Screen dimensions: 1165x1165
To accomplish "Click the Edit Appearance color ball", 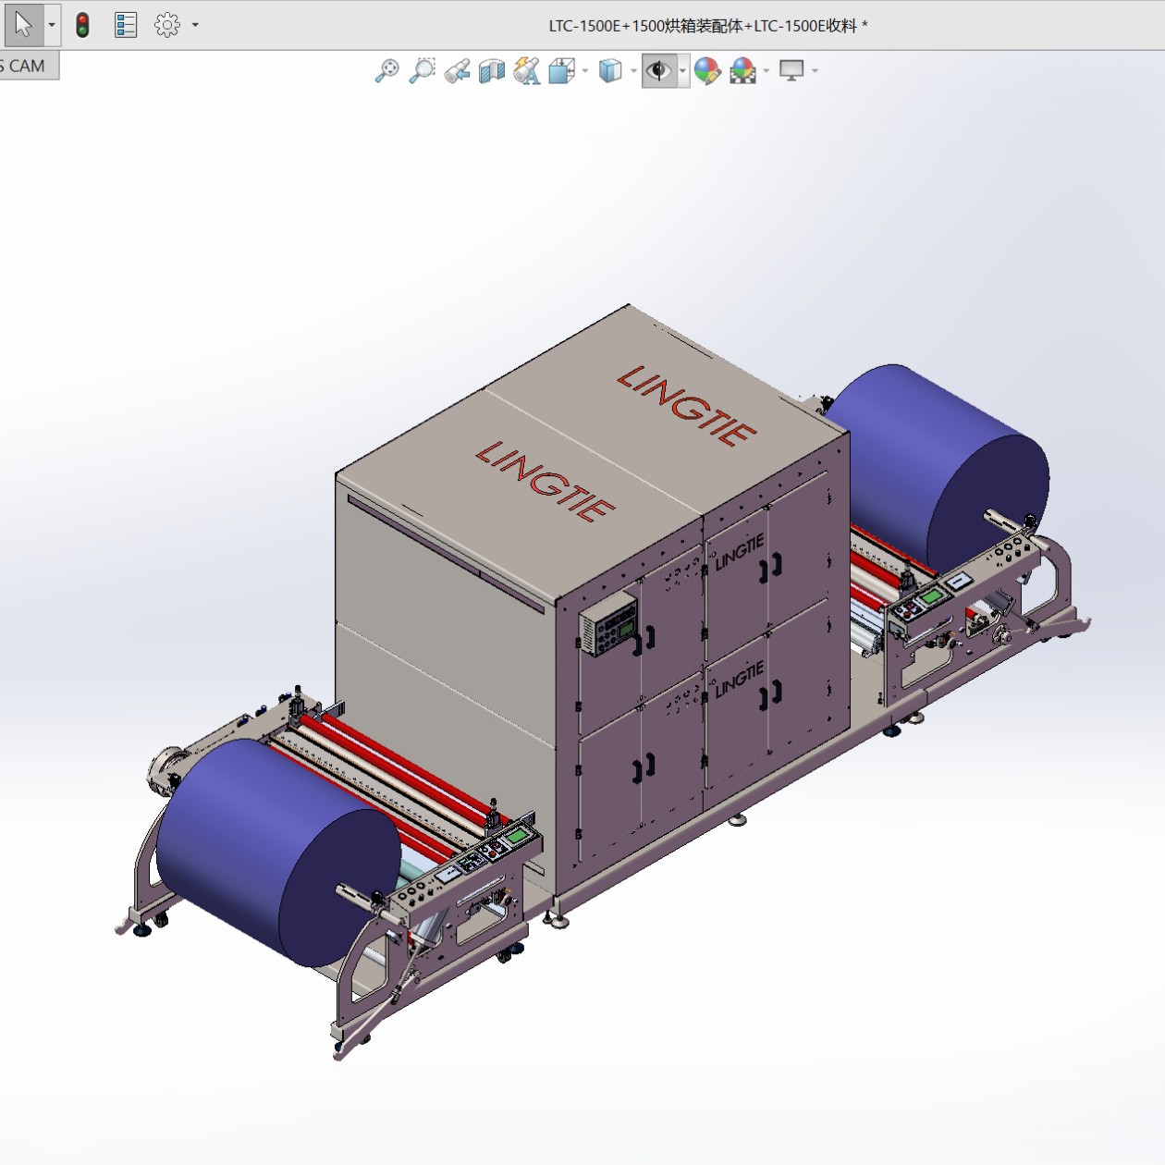I will point(707,70).
